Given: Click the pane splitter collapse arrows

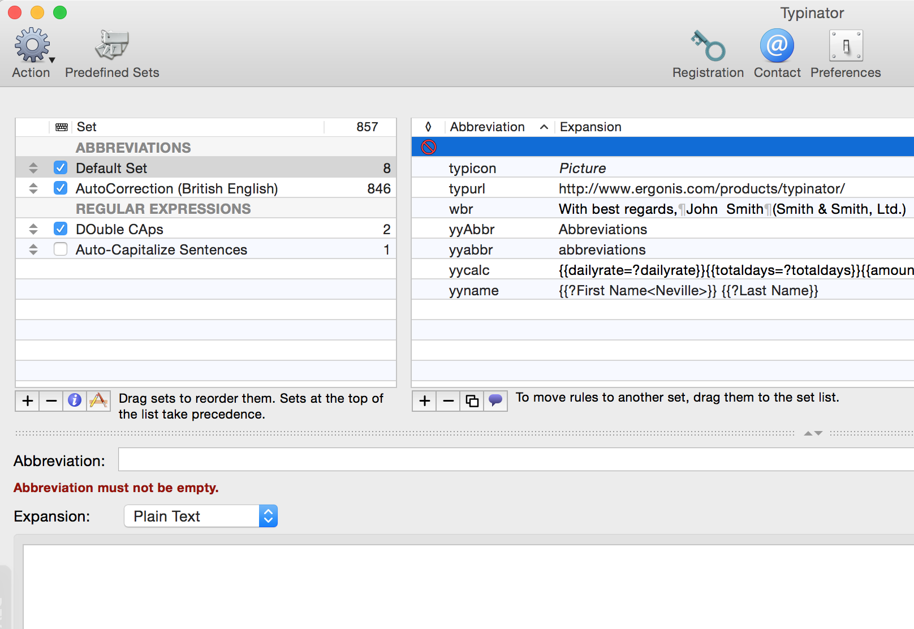Looking at the screenshot, I should click(x=813, y=433).
